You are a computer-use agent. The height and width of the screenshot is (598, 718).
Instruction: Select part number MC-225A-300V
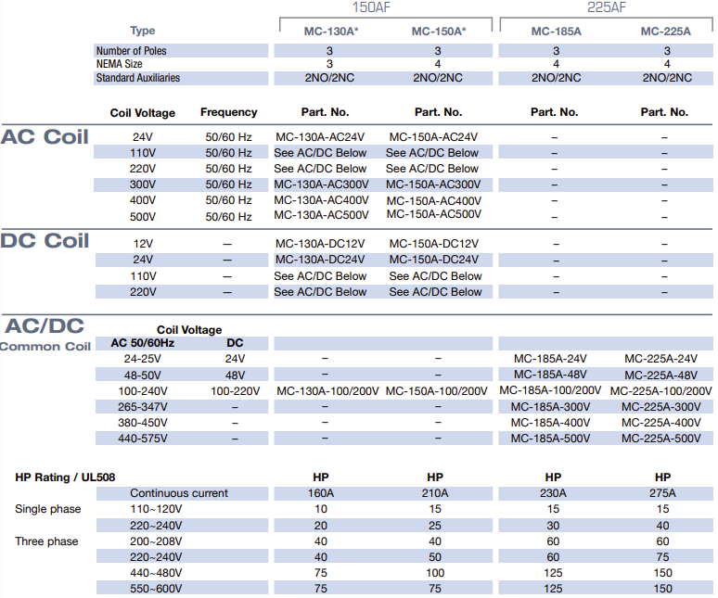661,407
